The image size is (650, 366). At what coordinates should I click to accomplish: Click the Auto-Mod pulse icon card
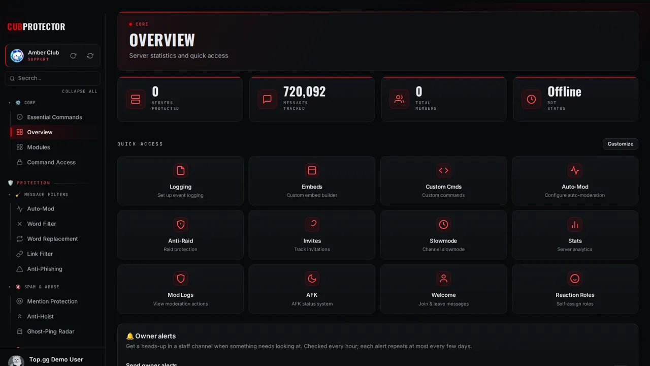coord(575,181)
